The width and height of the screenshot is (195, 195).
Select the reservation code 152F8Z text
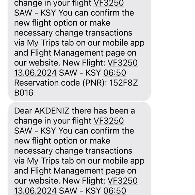(x=123, y=83)
